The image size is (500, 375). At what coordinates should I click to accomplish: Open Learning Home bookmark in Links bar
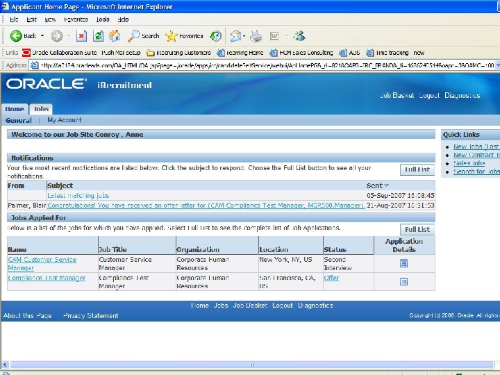pyautogui.click(x=240, y=53)
